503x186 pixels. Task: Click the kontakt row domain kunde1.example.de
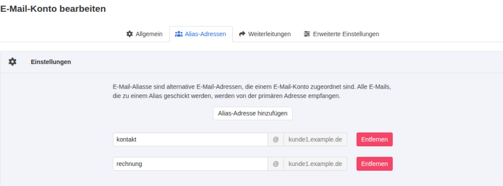point(315,139)
